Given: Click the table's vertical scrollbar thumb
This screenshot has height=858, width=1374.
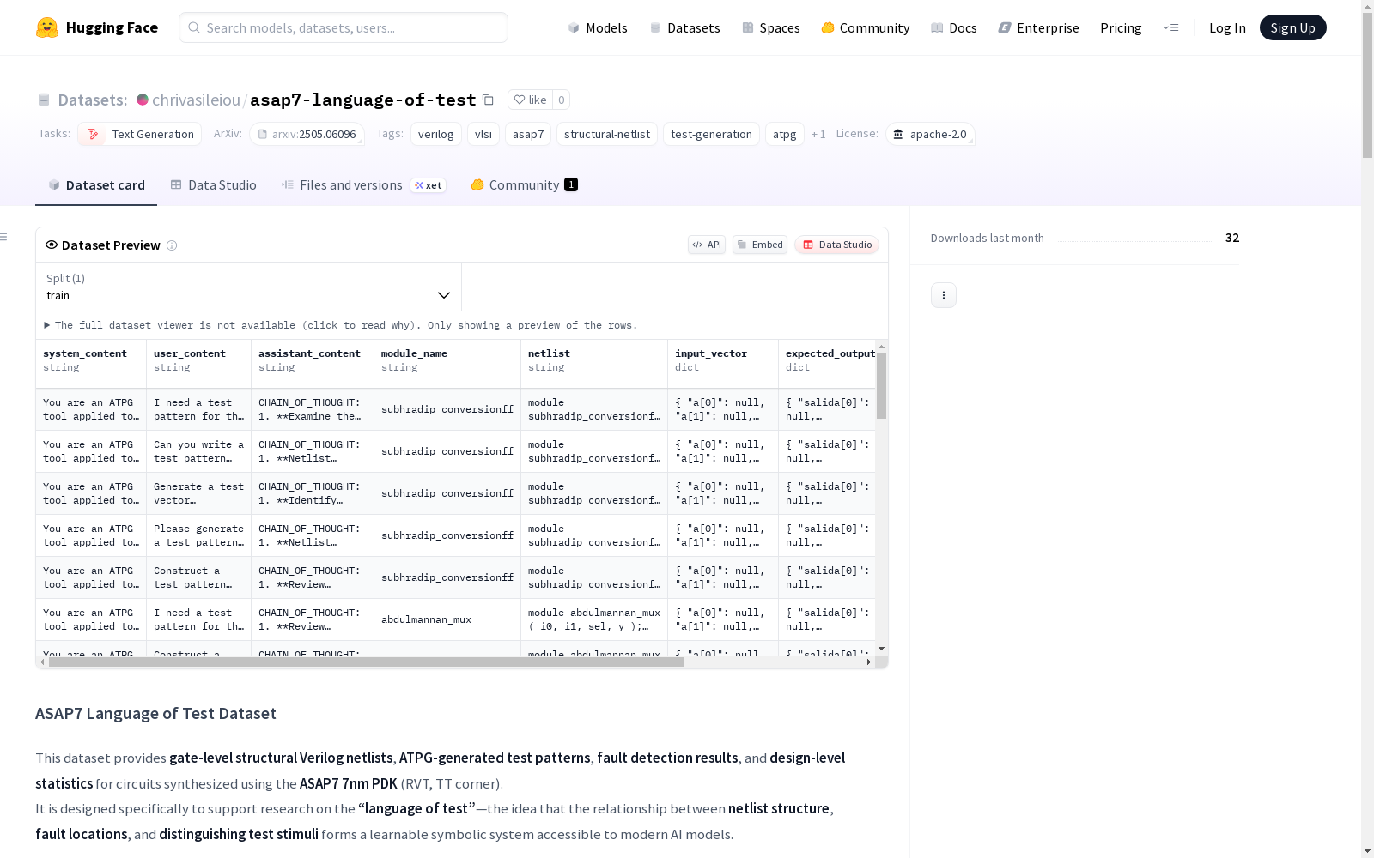Looking at the screenshot, I should tap(881, 385).
